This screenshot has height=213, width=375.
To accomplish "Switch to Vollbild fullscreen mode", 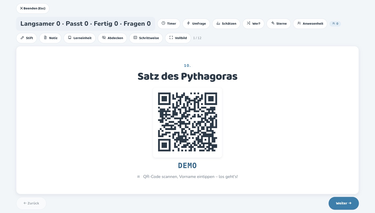I will [178, 38].
